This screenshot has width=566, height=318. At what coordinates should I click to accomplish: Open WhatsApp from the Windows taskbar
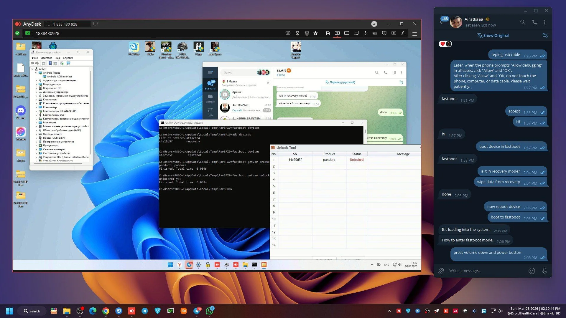pos(210,311)
